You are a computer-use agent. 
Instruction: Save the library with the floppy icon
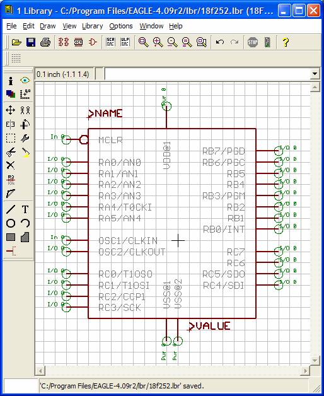[31, 42]
